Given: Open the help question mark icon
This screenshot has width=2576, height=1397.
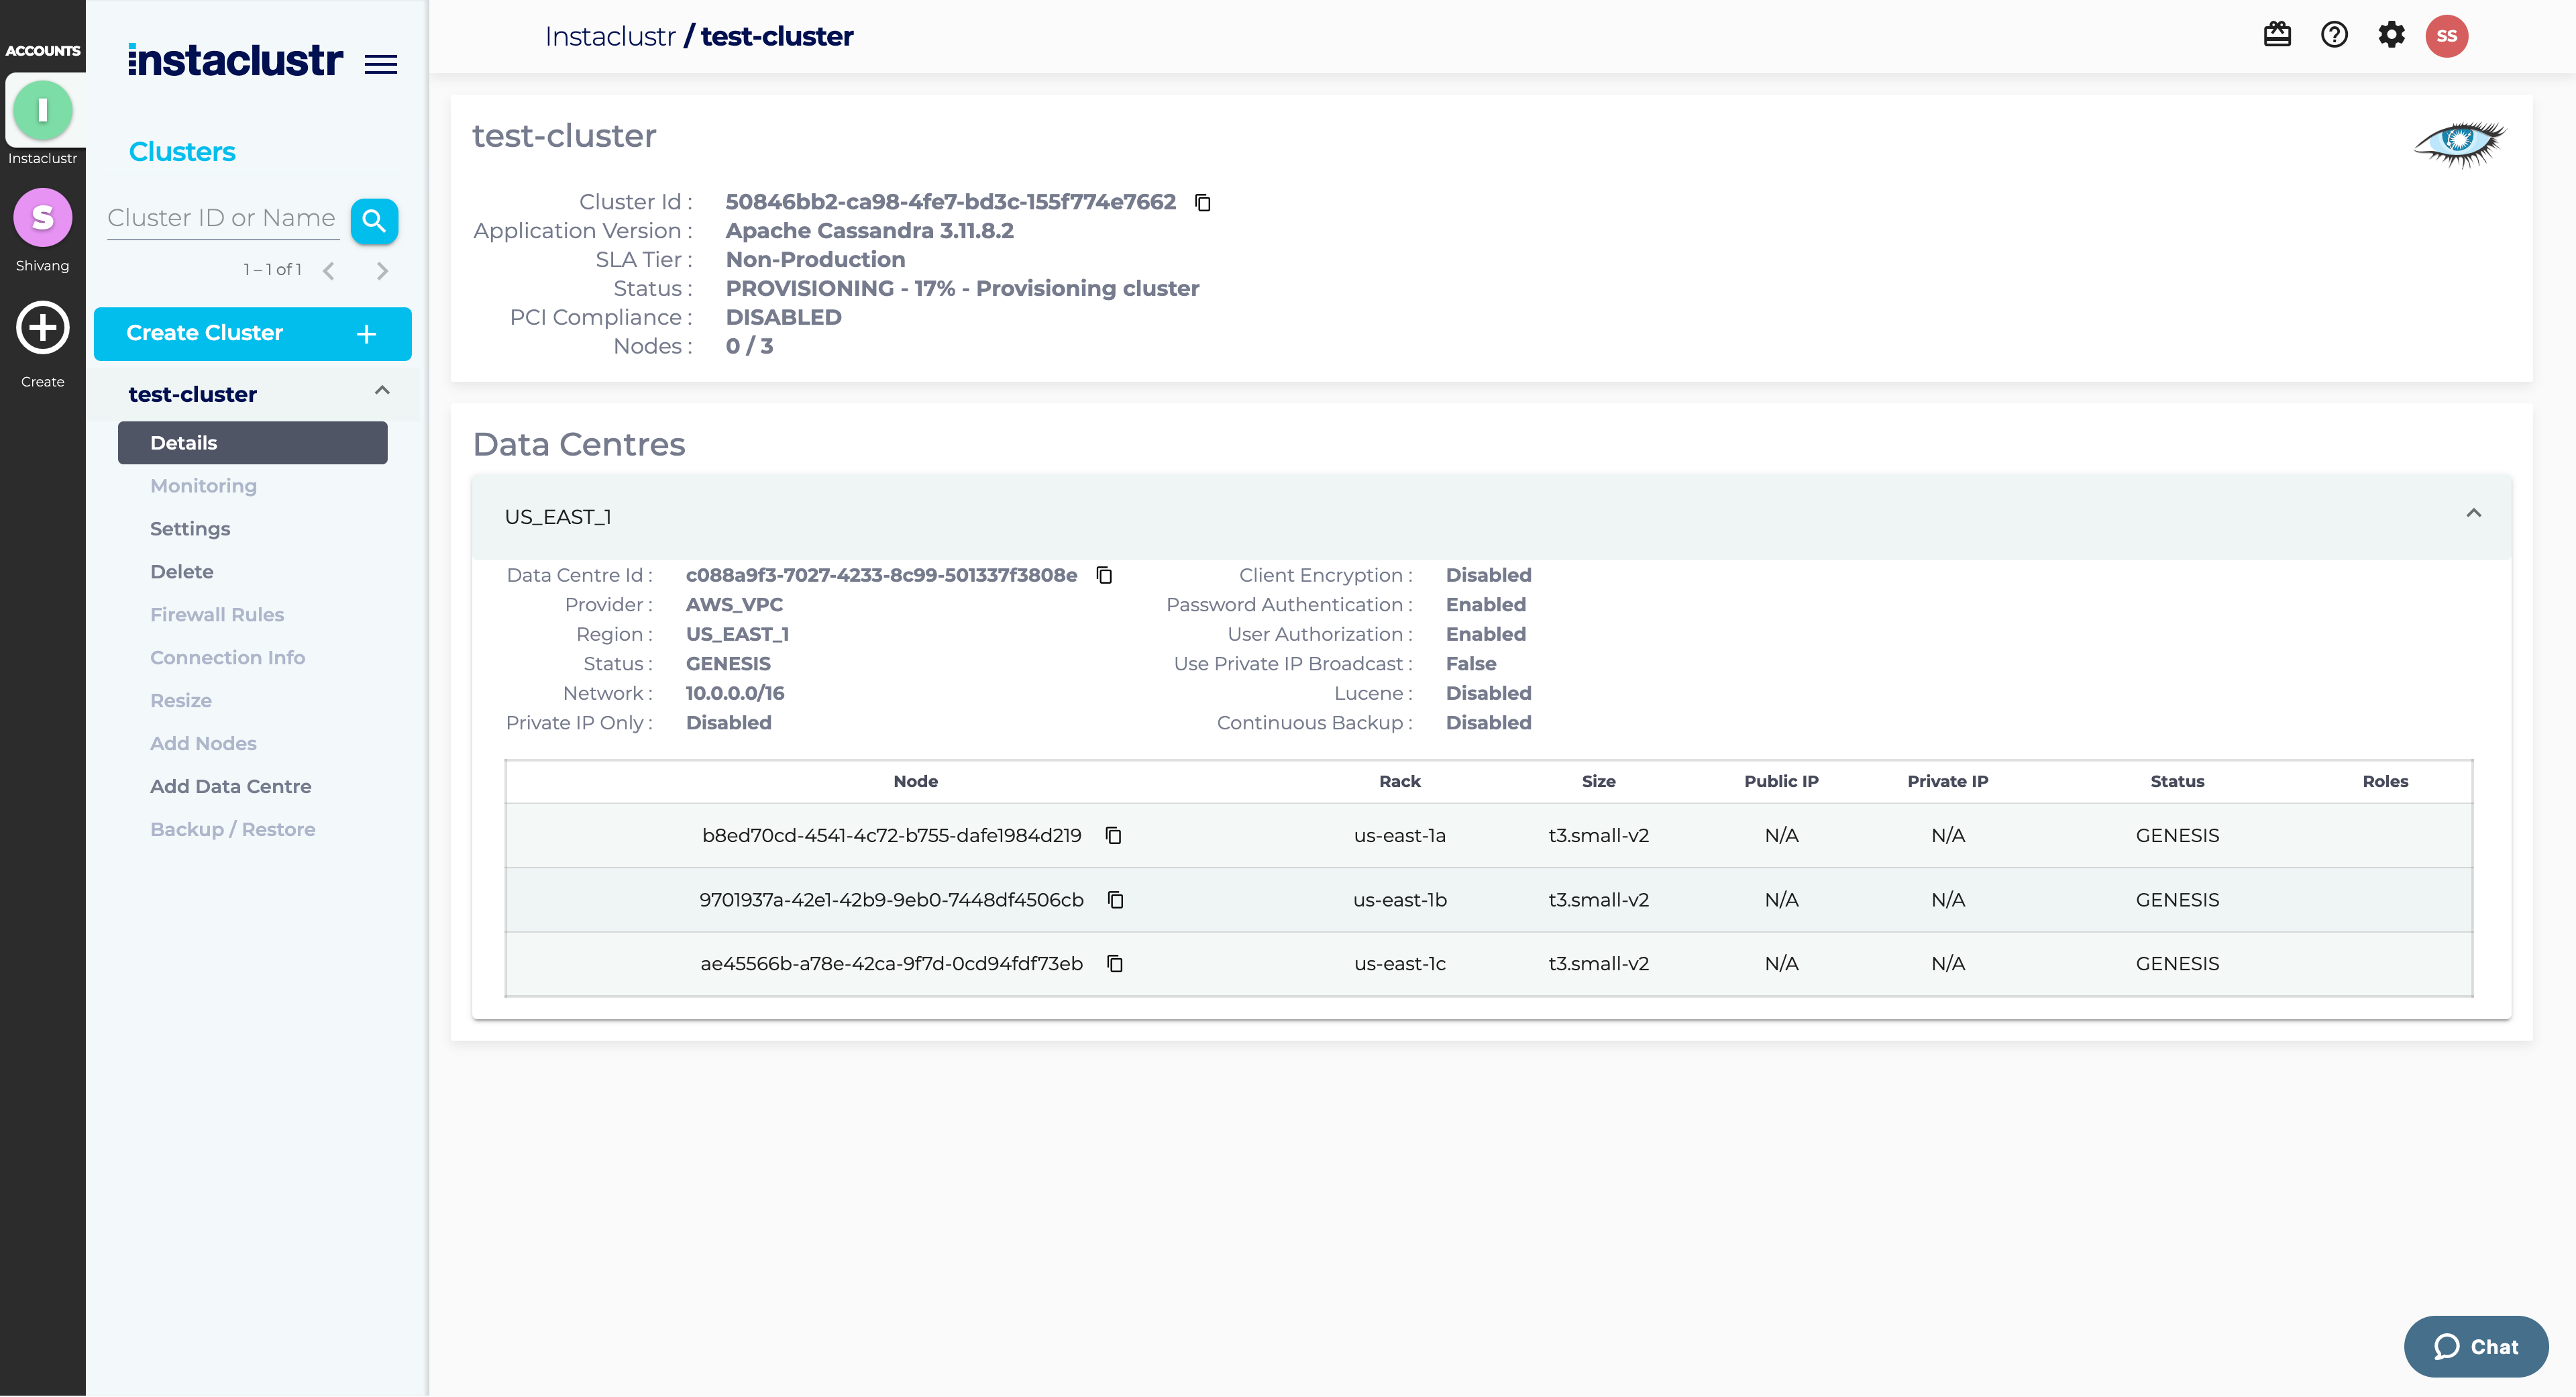Looking at the screenshot, I should (2335, 34).
